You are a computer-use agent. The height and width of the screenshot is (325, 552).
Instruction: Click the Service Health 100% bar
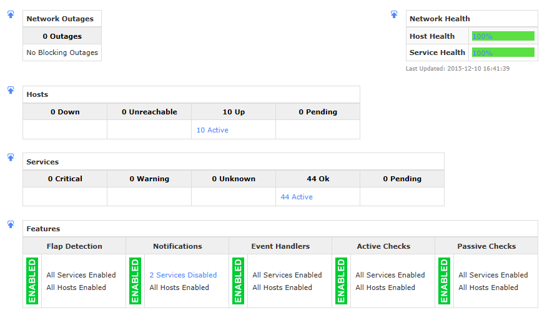click(x=503, y=52)
